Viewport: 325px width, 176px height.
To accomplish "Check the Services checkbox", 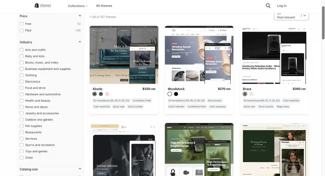I will tap(22, 139).
